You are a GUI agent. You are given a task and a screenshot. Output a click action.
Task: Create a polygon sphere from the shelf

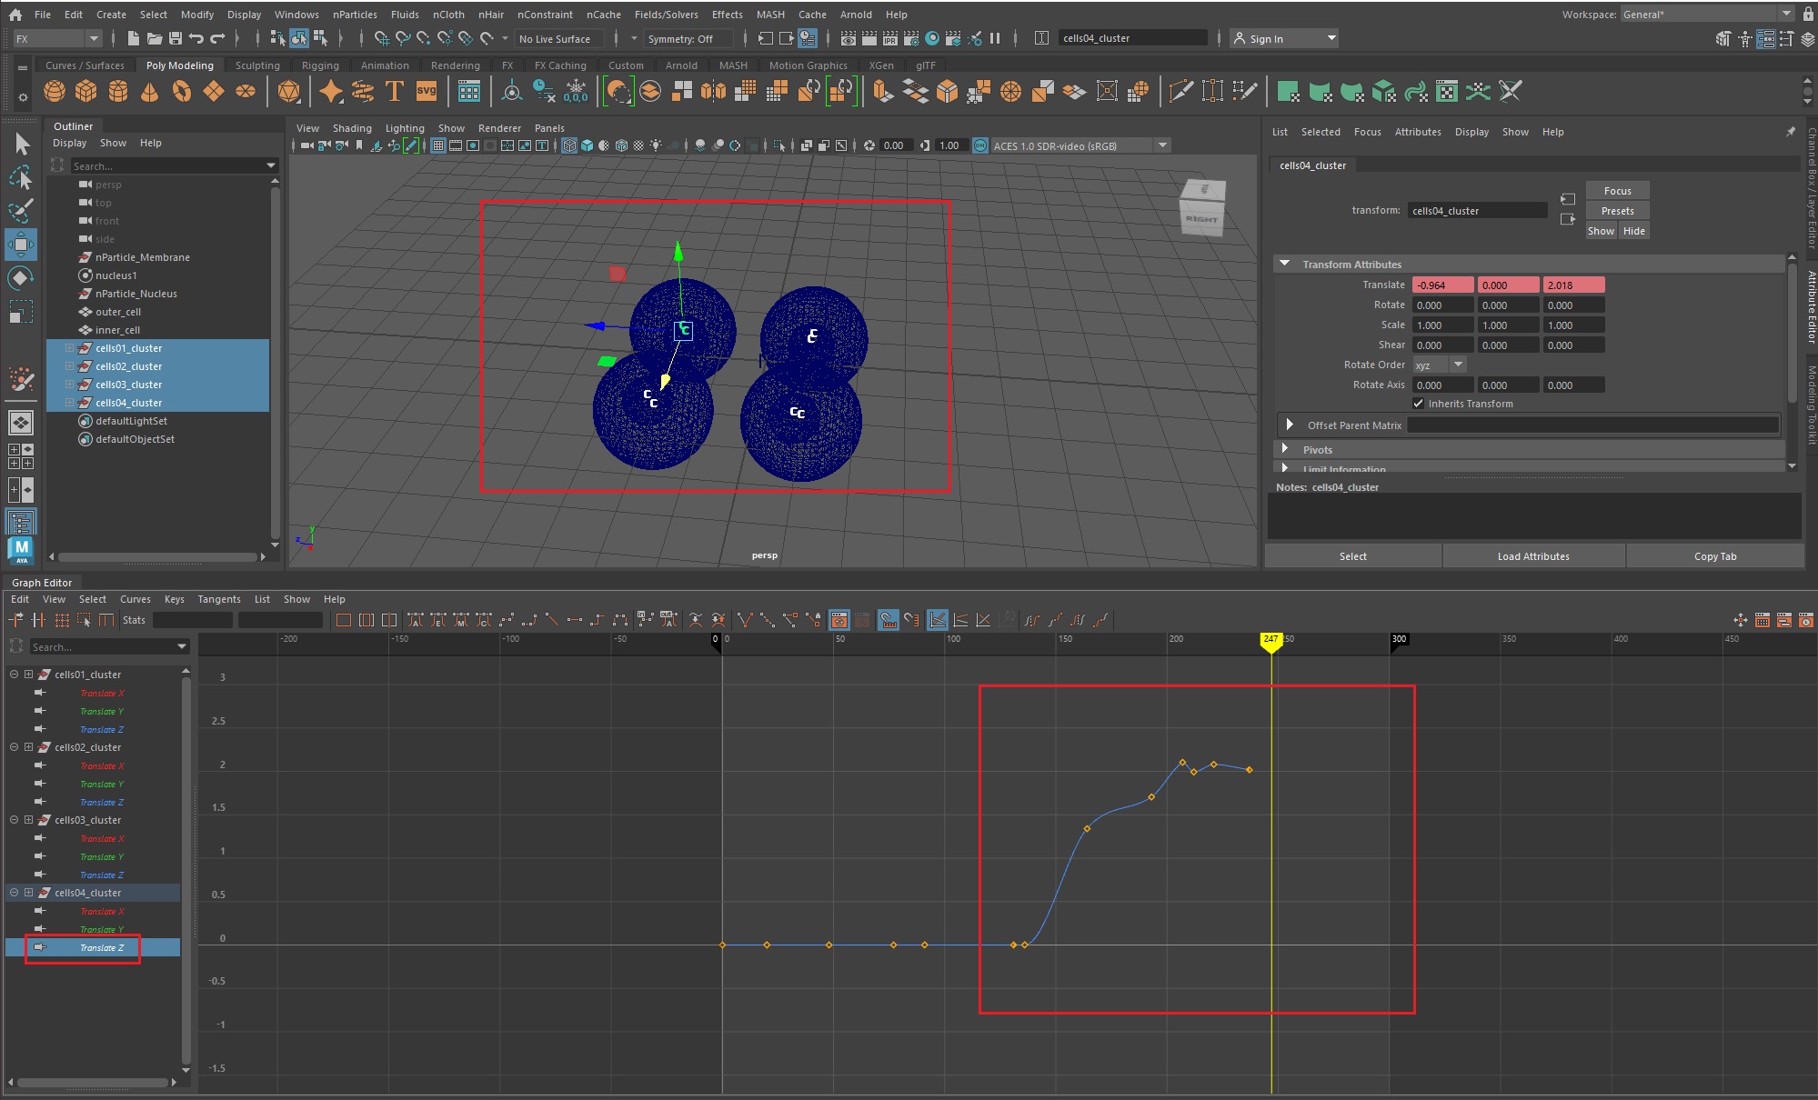(x=55, y=91)
